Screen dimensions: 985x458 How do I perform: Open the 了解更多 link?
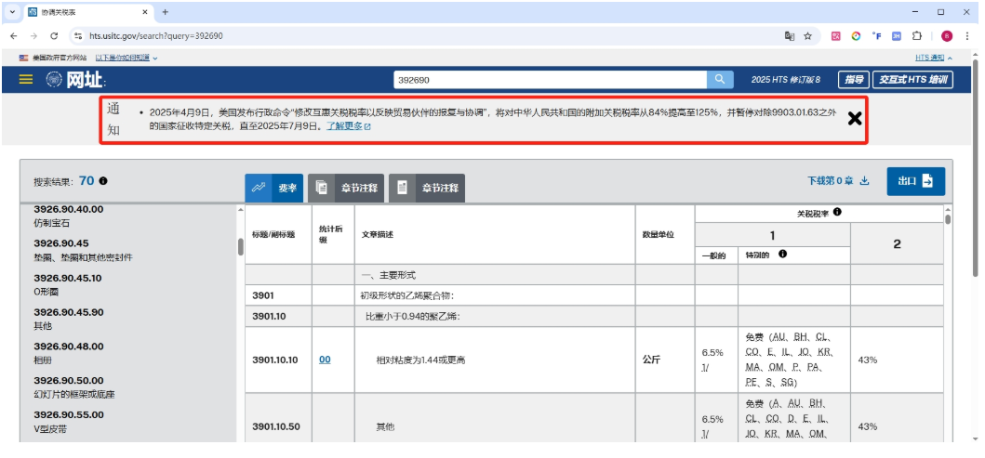pos(349,126)
